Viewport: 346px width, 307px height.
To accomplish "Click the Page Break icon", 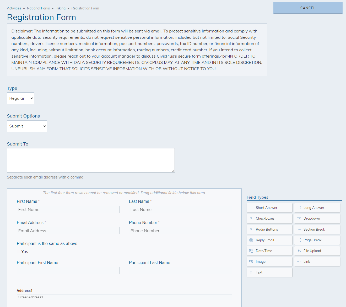I will pos(299,240).
